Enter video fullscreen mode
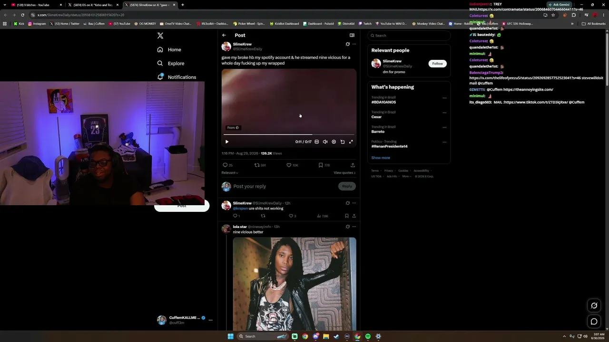Screen dimensions: 609x342 [351, 142]
